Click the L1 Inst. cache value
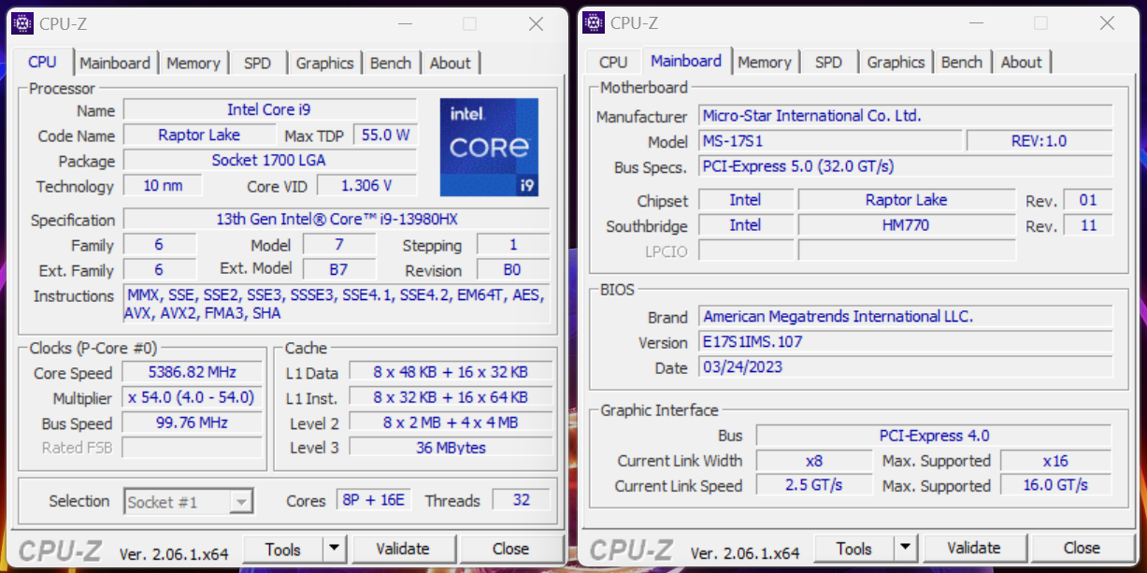Viewport: 1147px width, 573px height. tap(451, 397)
